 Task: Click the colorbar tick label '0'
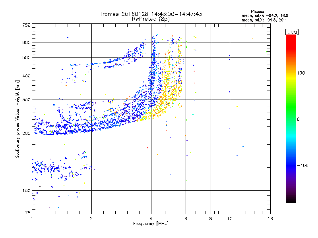click(x=298, y=119)
